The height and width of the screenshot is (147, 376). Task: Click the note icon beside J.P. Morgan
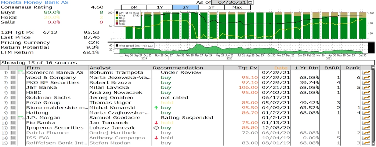(x=21, y=117)
